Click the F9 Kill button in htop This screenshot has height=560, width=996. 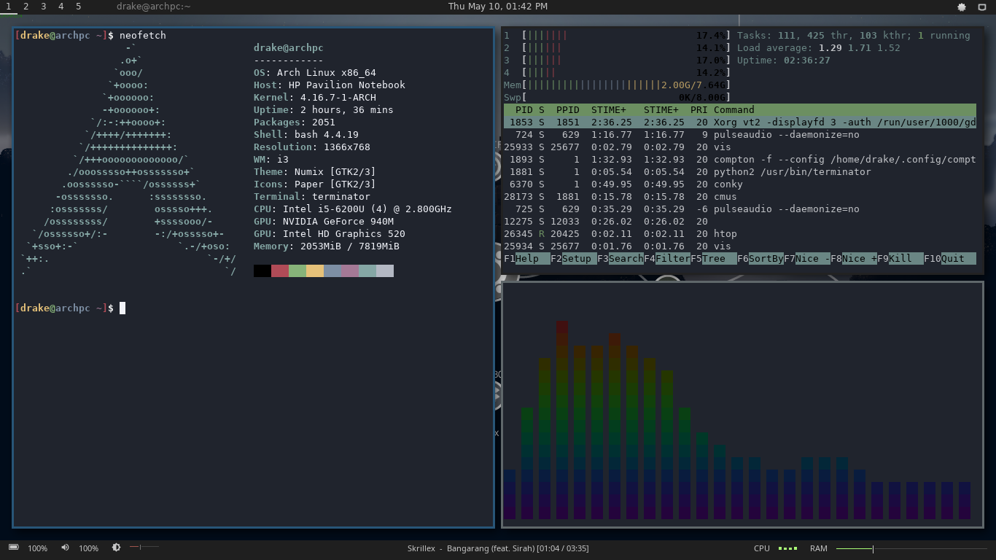pos(900,258)
